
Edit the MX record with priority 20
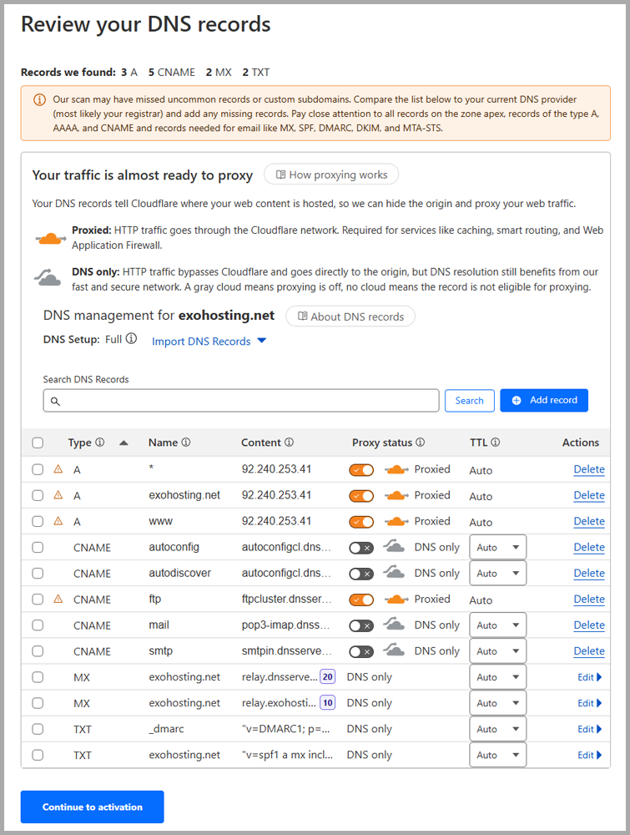(590, 677)
